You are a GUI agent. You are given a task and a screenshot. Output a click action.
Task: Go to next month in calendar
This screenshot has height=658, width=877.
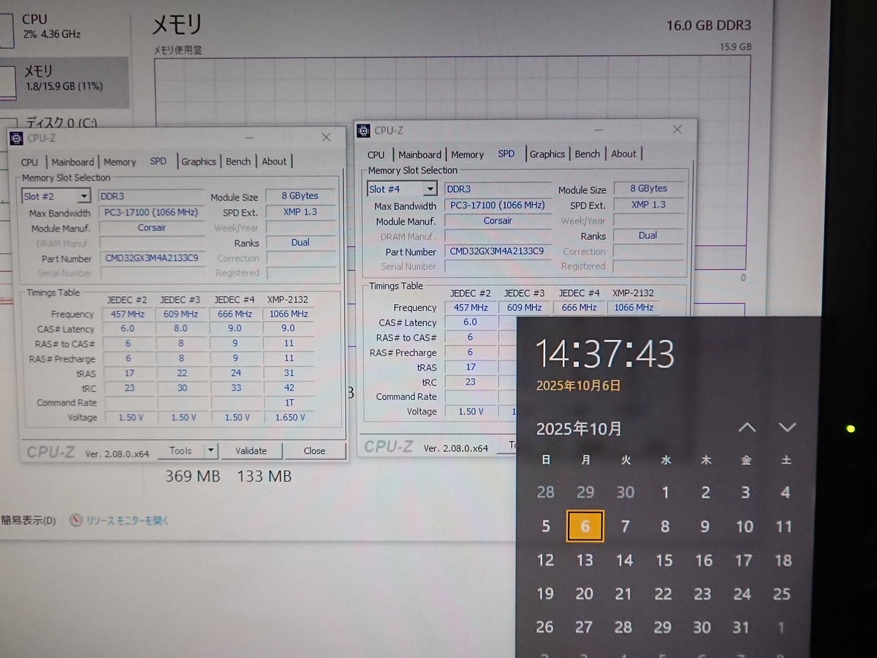point(786,428)
